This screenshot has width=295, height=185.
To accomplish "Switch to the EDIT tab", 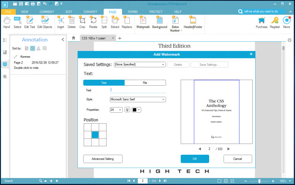I will click(69, 12).
